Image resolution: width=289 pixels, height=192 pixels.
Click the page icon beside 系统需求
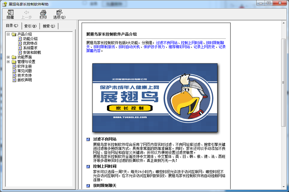(20, 48)
